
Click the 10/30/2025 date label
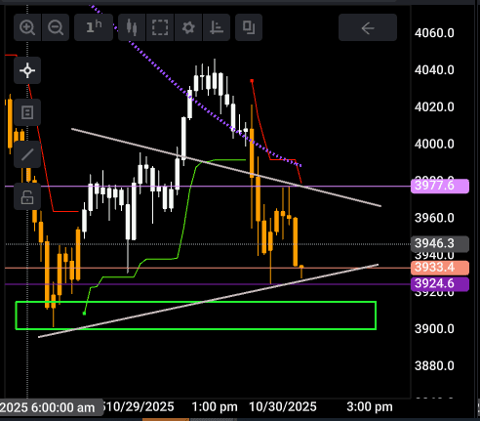(x=283, y=407)
